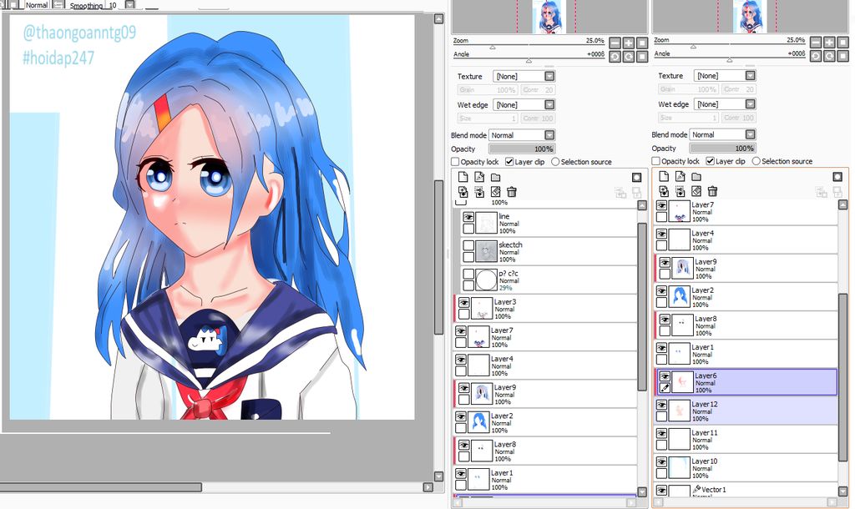Show the 'skectch' layer visibility box
The height and width of the screenshot is (509, 855).
point(468,245)
